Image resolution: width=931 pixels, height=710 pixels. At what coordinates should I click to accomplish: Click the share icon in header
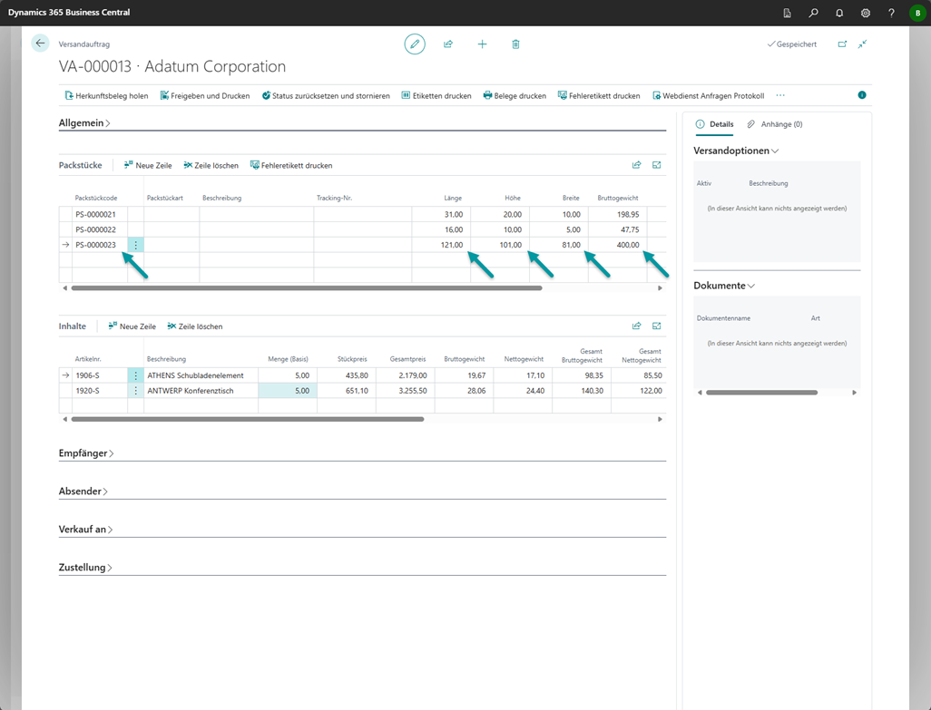448,44
